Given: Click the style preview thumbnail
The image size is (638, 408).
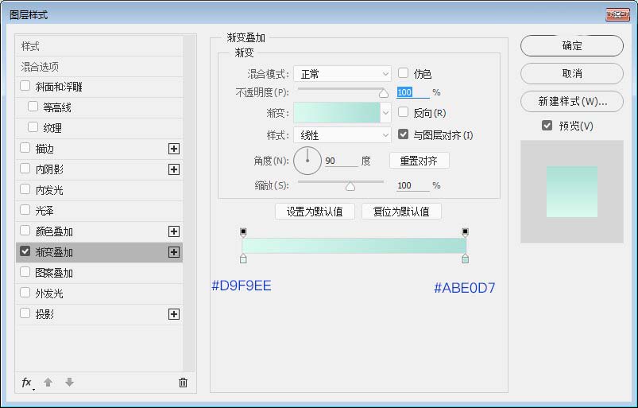Looking at the screenshot, I should 572,192.
